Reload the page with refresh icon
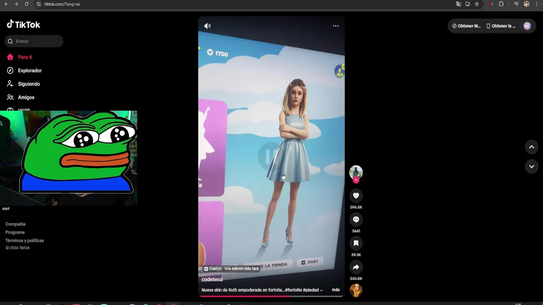This screenshot has width=543, height=305. [x=26, y=4]
